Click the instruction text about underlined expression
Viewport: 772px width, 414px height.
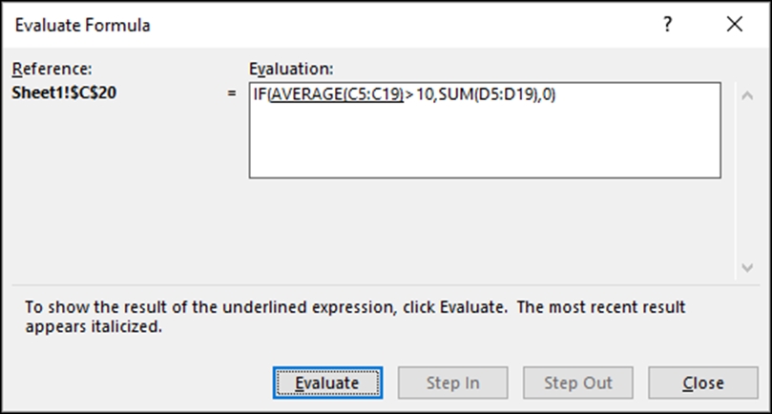point(355,317)
